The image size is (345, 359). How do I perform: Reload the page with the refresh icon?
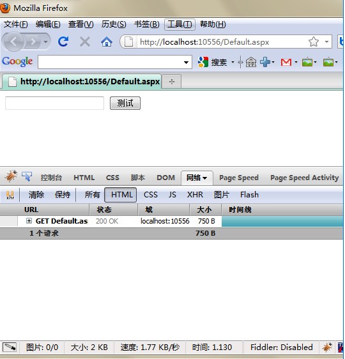coord(63,42)
